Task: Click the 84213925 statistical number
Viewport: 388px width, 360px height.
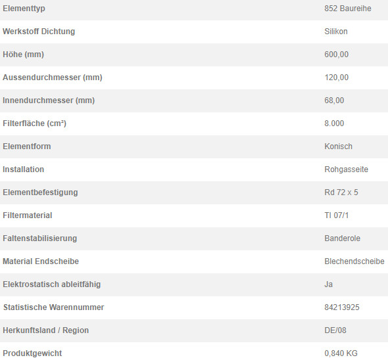Action: click(x=342, y=307)
